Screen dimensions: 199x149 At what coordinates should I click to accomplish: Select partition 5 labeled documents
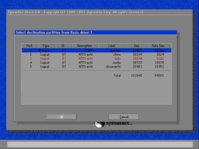coord(97,66)
